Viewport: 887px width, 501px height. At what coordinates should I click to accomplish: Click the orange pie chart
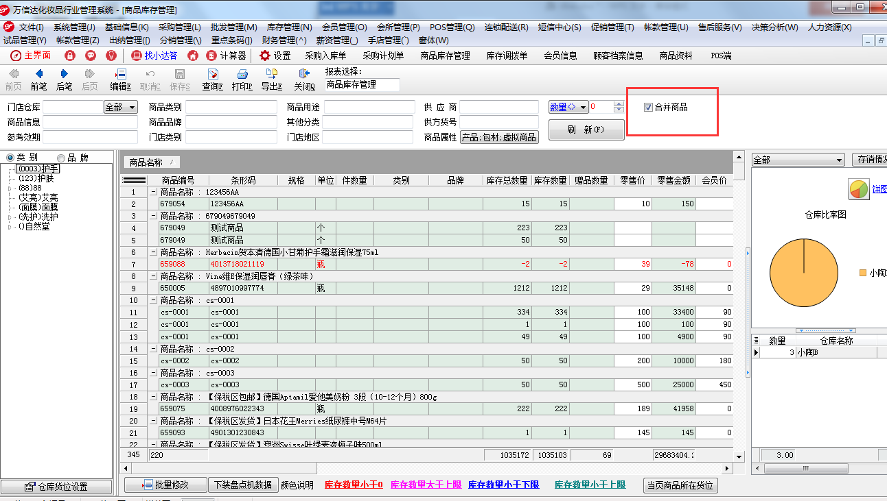[x=803, y=273]
